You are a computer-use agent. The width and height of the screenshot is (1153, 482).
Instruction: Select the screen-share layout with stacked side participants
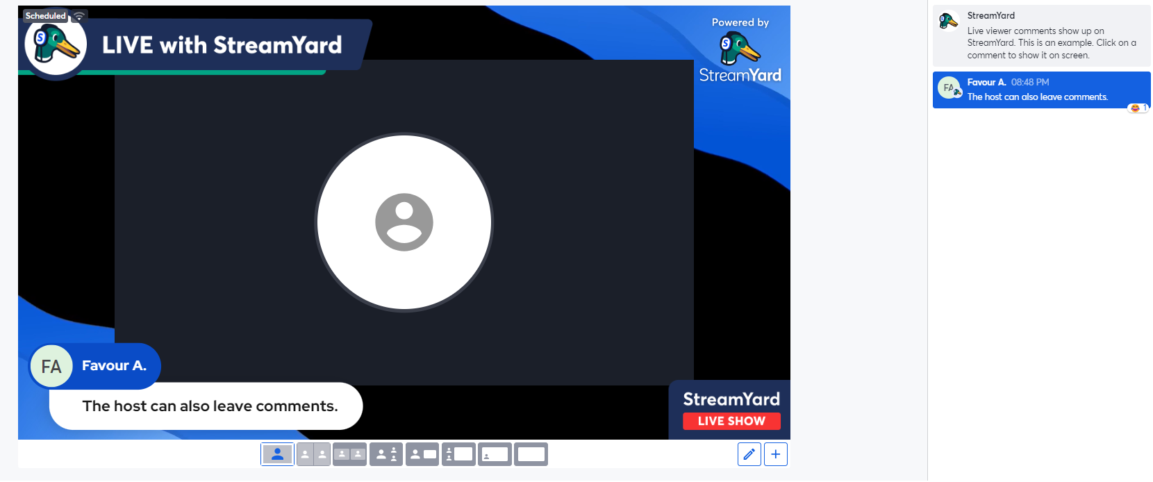tap(458, 454)
